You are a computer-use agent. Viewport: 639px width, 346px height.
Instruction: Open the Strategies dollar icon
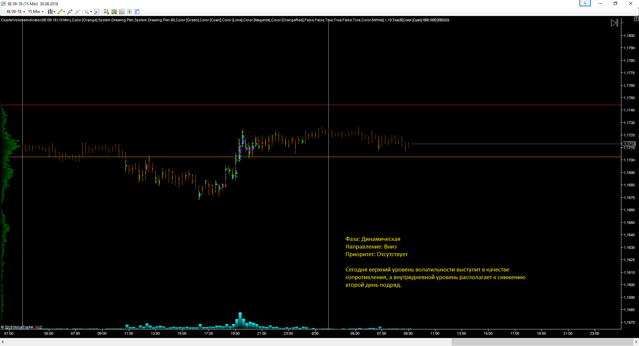(129, 12)
